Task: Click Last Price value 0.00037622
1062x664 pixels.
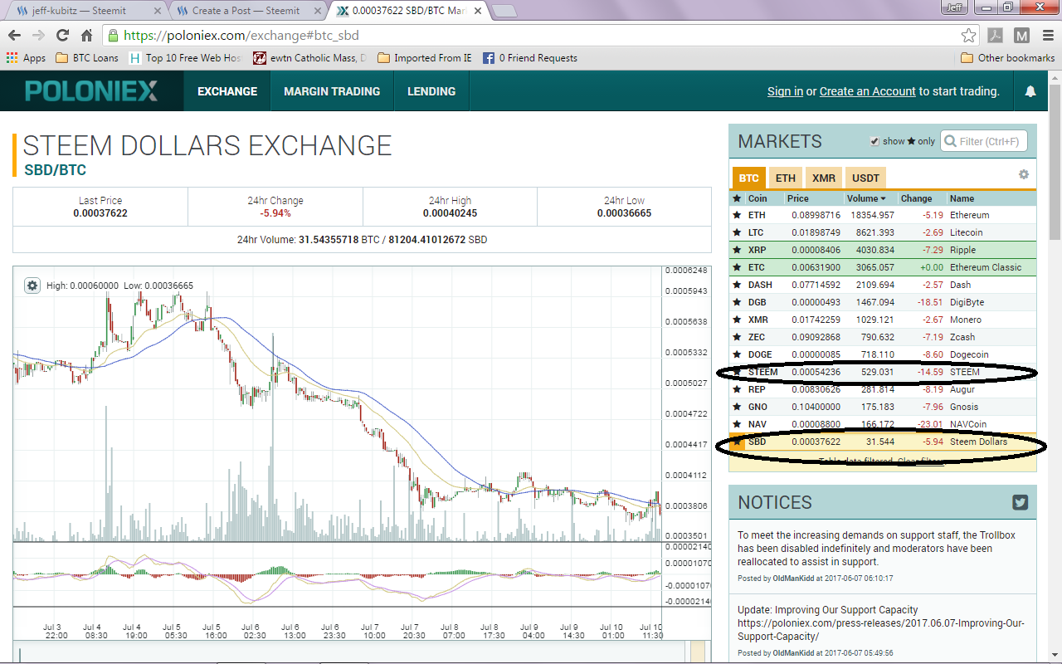Action: pos(100,213)
